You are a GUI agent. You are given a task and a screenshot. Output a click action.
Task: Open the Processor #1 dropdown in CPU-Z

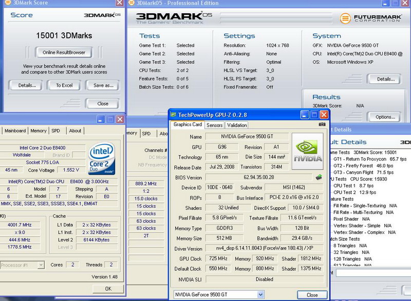pos(41,265)
